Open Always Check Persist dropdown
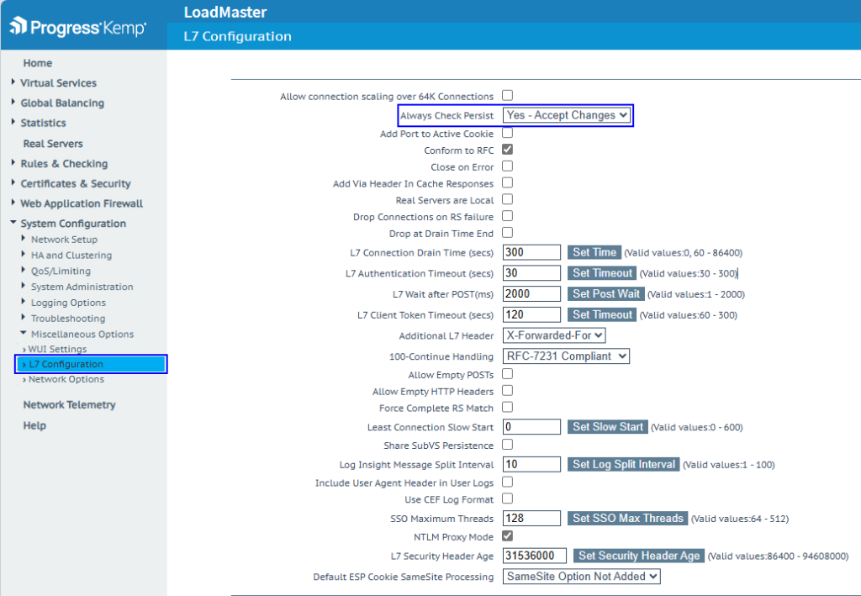 (567, 115)
